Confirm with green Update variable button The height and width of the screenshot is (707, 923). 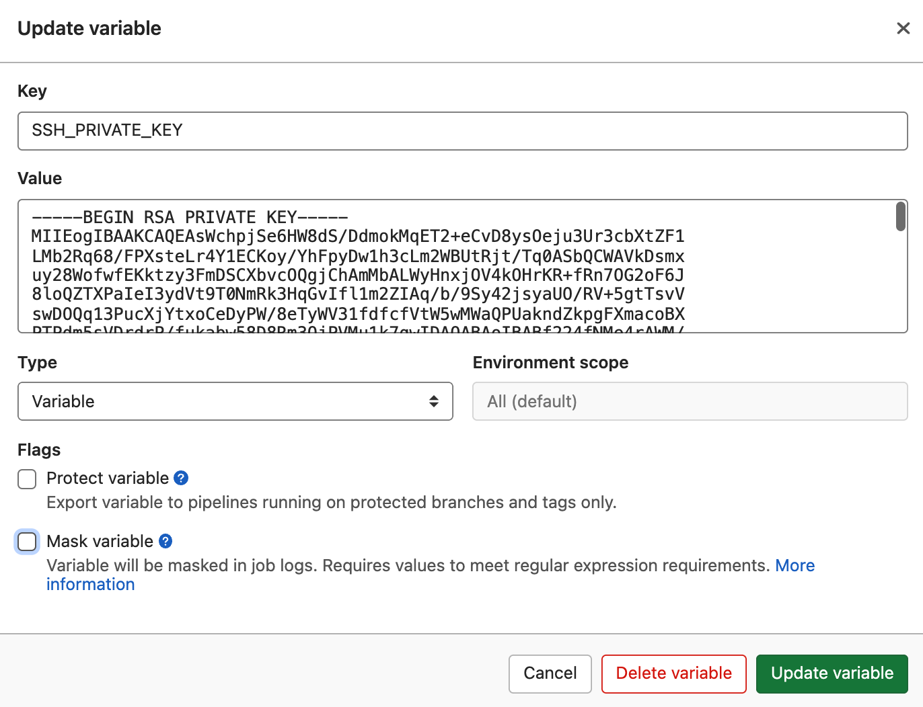832,673
